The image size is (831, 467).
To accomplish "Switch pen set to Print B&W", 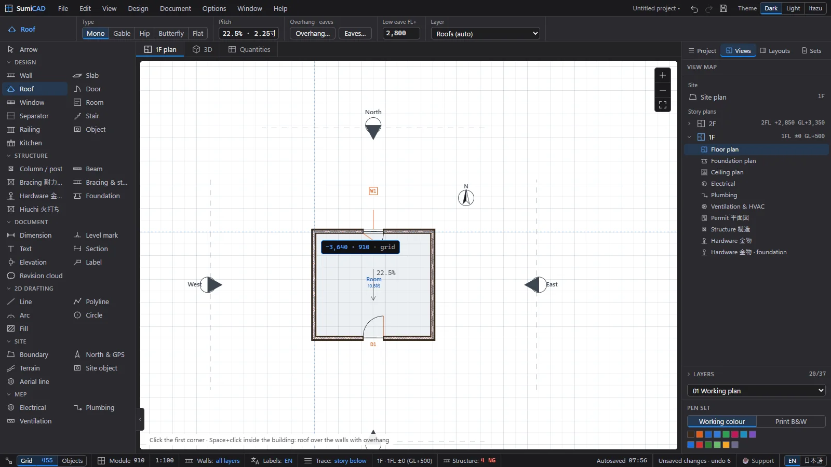I will [791, 421].
